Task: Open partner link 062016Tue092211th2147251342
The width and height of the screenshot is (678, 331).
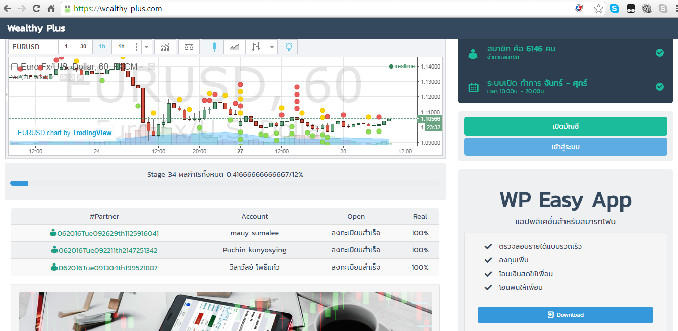Action: pyautogui.click(x=108, y=250)
